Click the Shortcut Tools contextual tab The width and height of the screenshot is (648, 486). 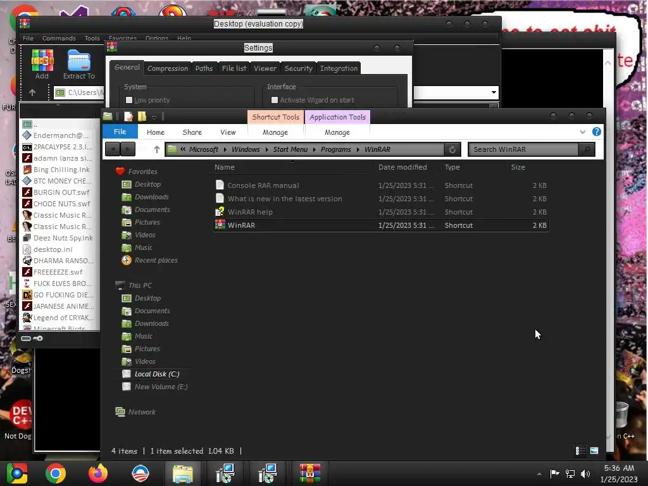[x=276, y=117]
